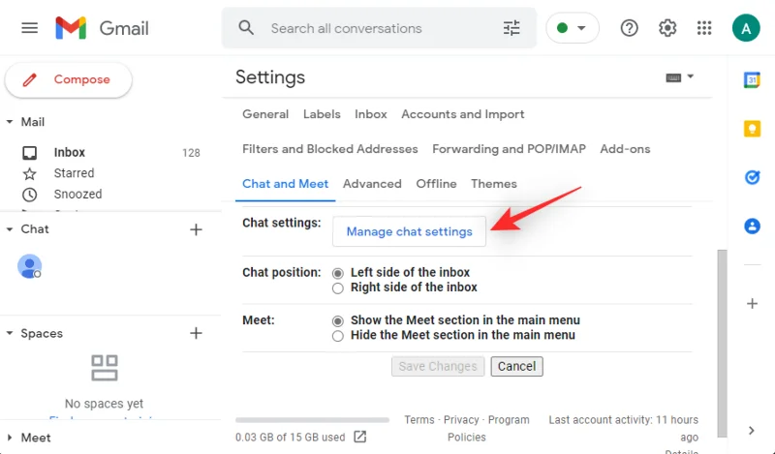Viewport: 775px width, 454px height.
Task: Open Contacts side panel icon
Action: pos(753,227)
